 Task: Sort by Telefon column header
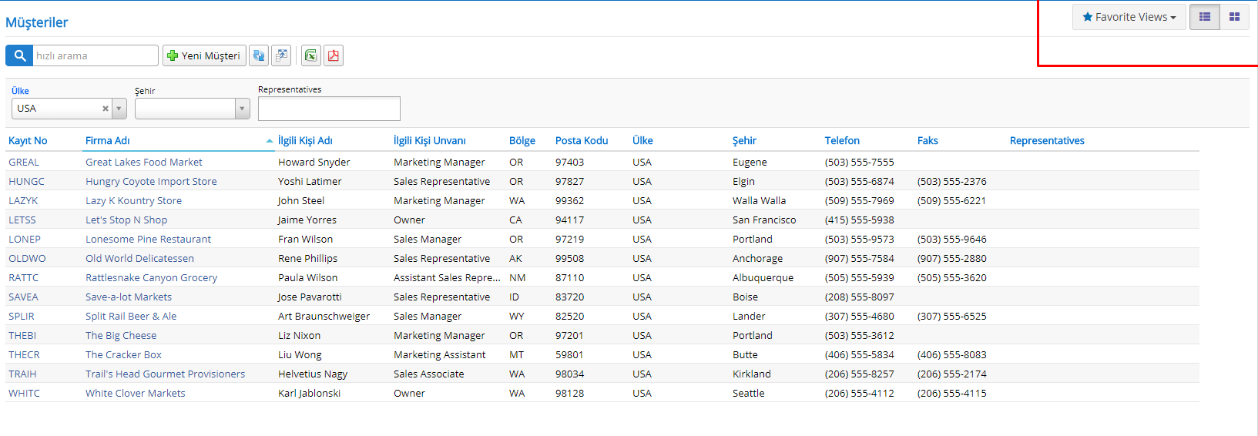coord(842,140)
